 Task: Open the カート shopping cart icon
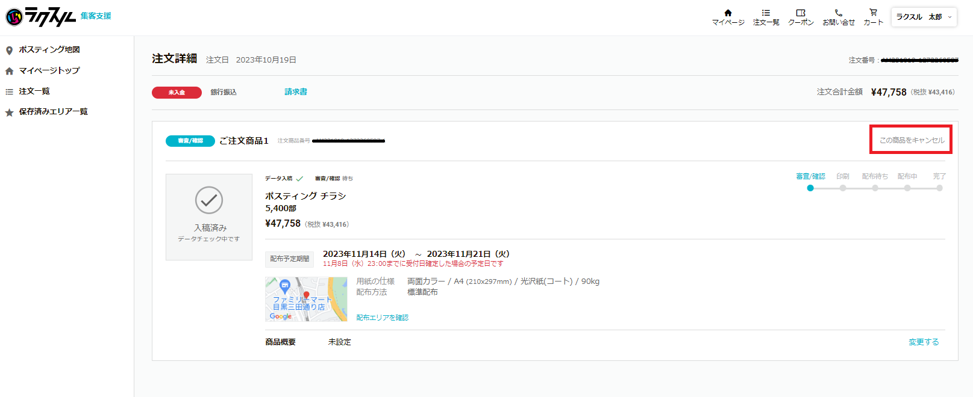point(873,13)
